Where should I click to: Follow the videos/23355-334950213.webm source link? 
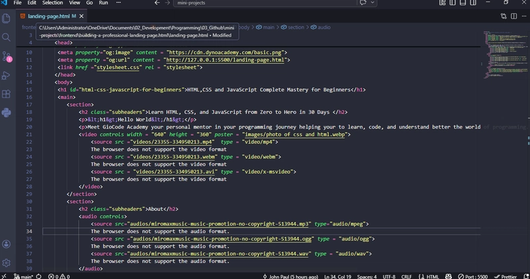(x=174, y=156)
